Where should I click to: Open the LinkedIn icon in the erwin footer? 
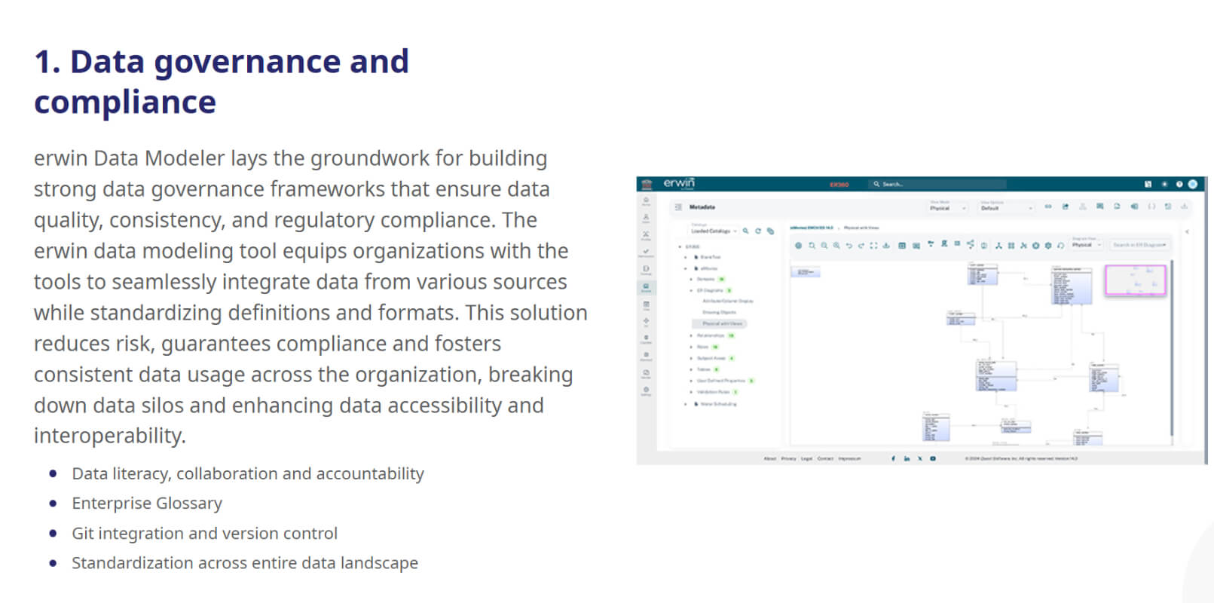pyautogui.click(x=907, y=458)
